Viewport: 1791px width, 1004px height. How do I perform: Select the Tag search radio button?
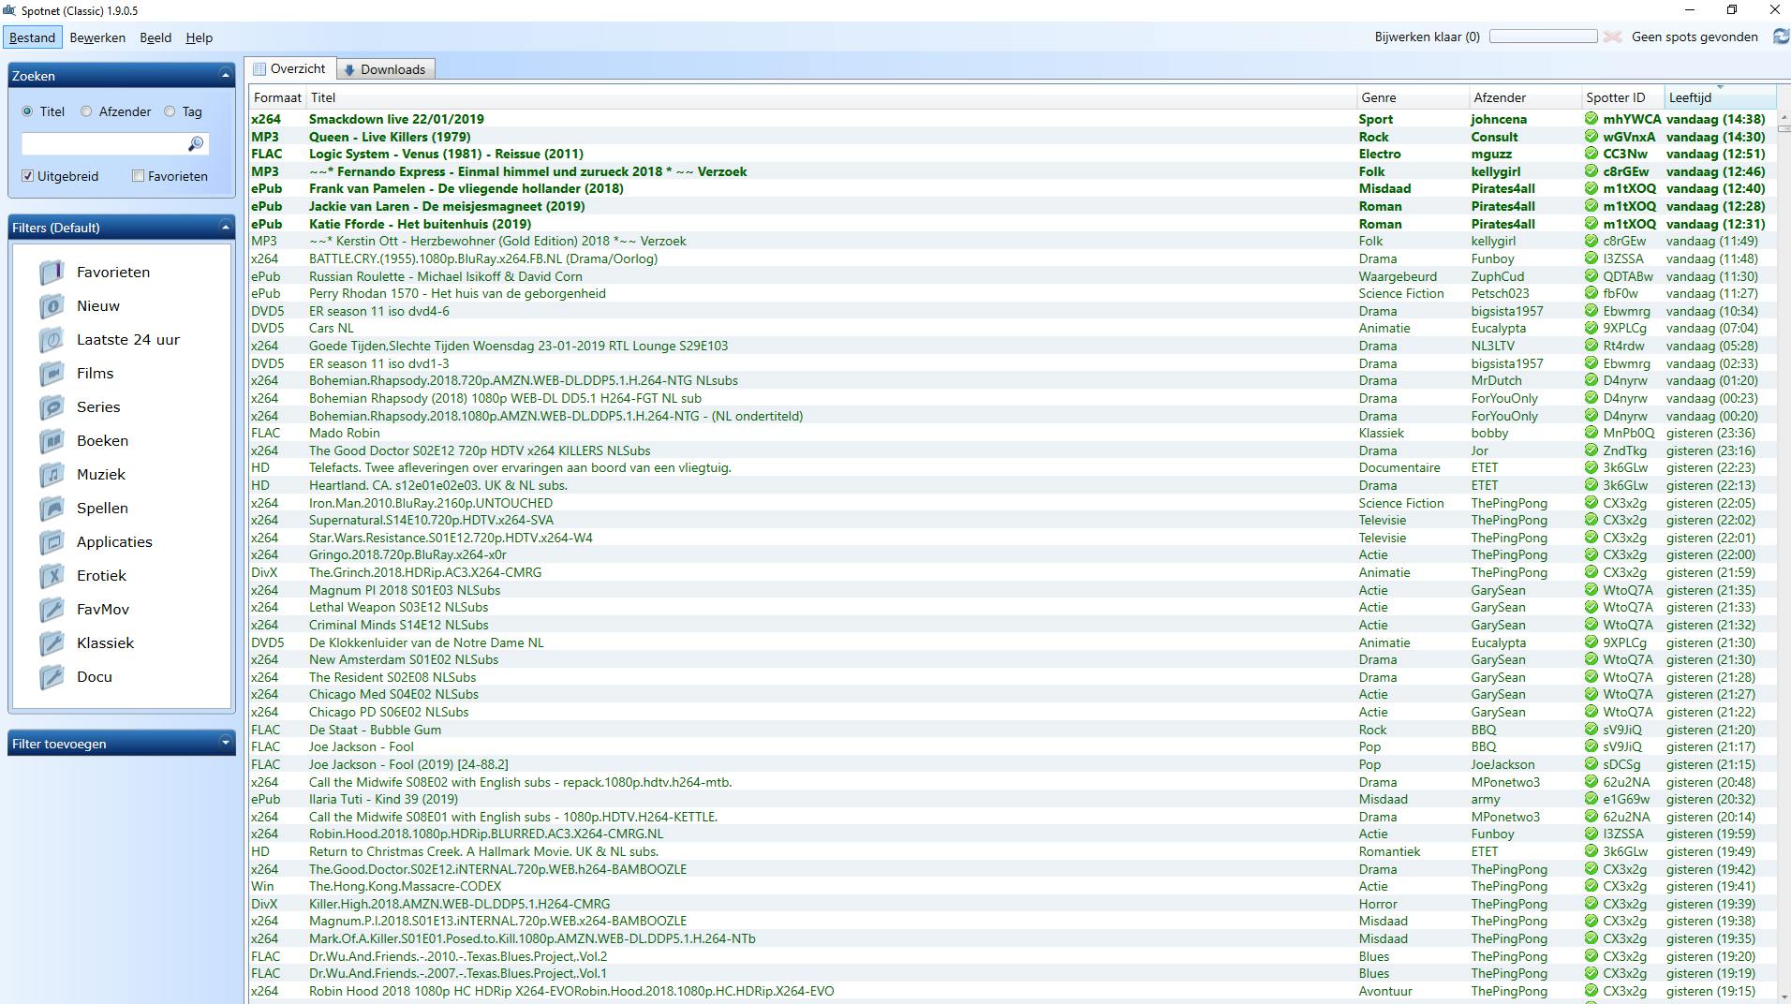[x=170, y=111]
